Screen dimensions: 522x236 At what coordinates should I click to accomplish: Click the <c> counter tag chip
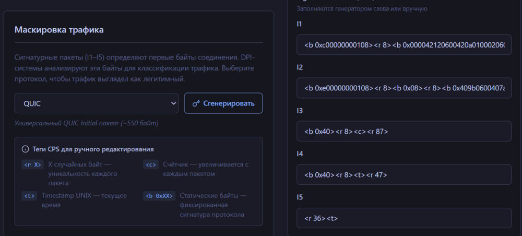click(x=151, y=164)
